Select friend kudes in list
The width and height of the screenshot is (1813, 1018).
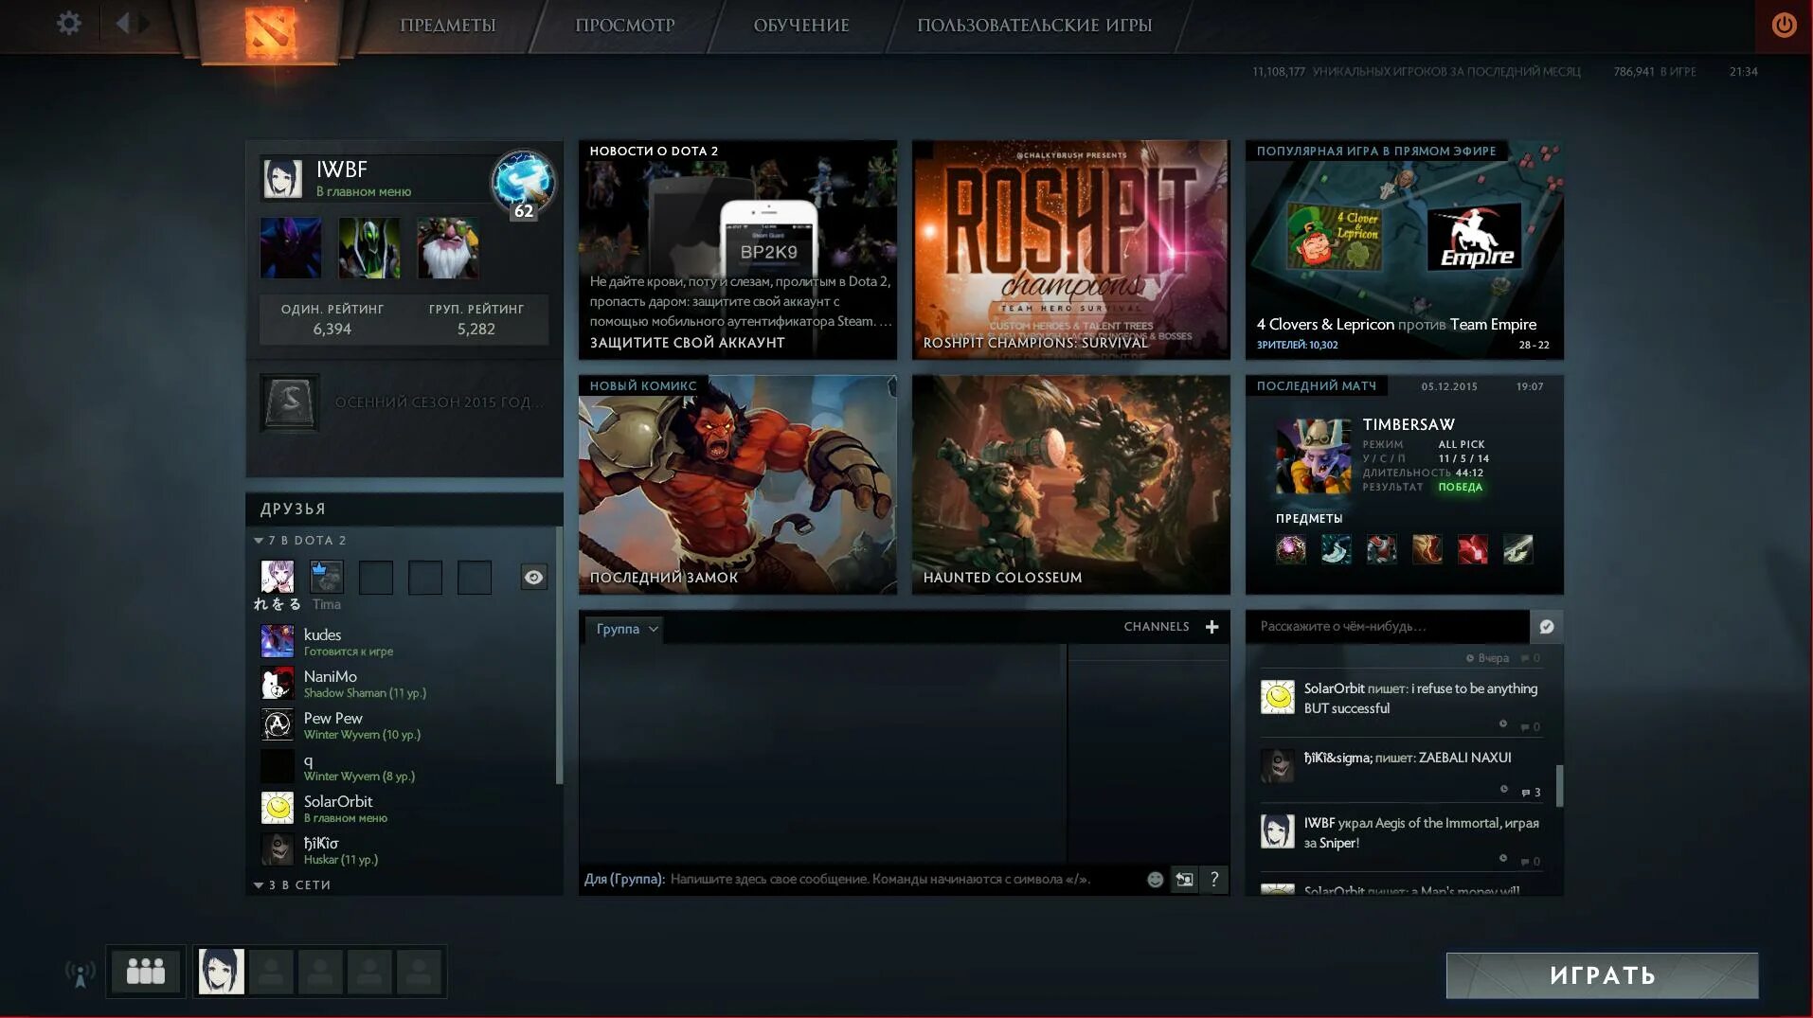(407, 641)
